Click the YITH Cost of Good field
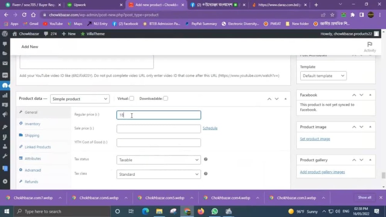Image resolution: width=386 pixels, height=217 pixels. coord(159,143)
